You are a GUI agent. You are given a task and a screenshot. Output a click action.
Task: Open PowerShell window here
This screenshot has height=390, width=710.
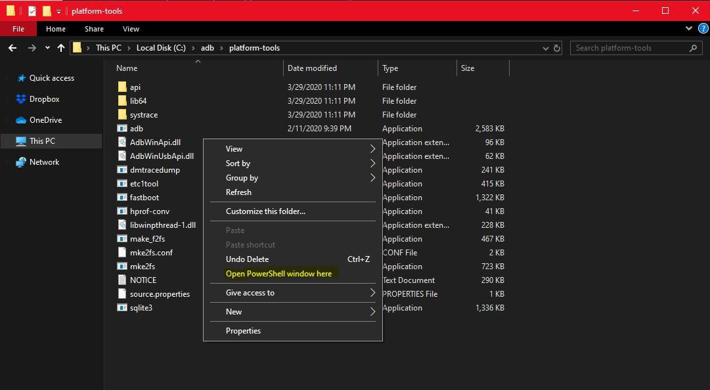pyautogui.click(x=293, y=274)
